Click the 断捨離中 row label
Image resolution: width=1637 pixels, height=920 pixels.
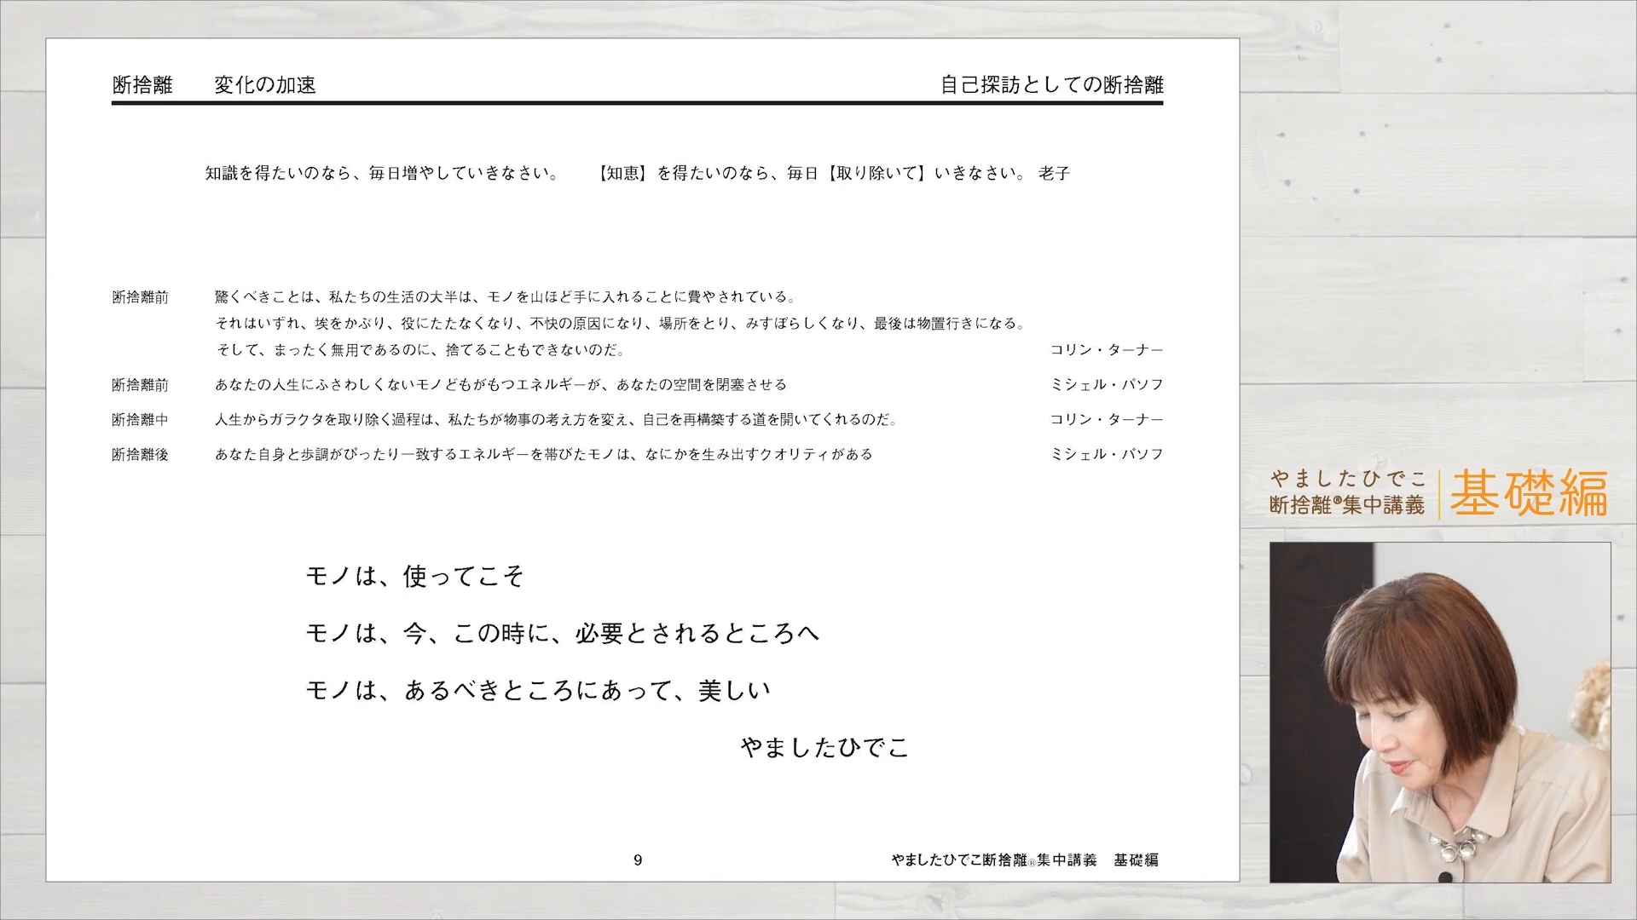140,419
